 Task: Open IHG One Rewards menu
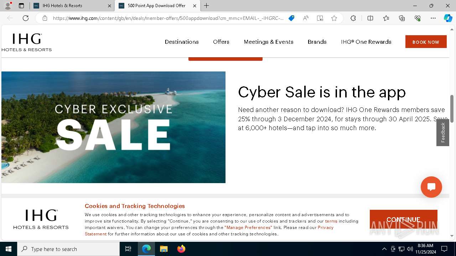(x=366, y=42)
